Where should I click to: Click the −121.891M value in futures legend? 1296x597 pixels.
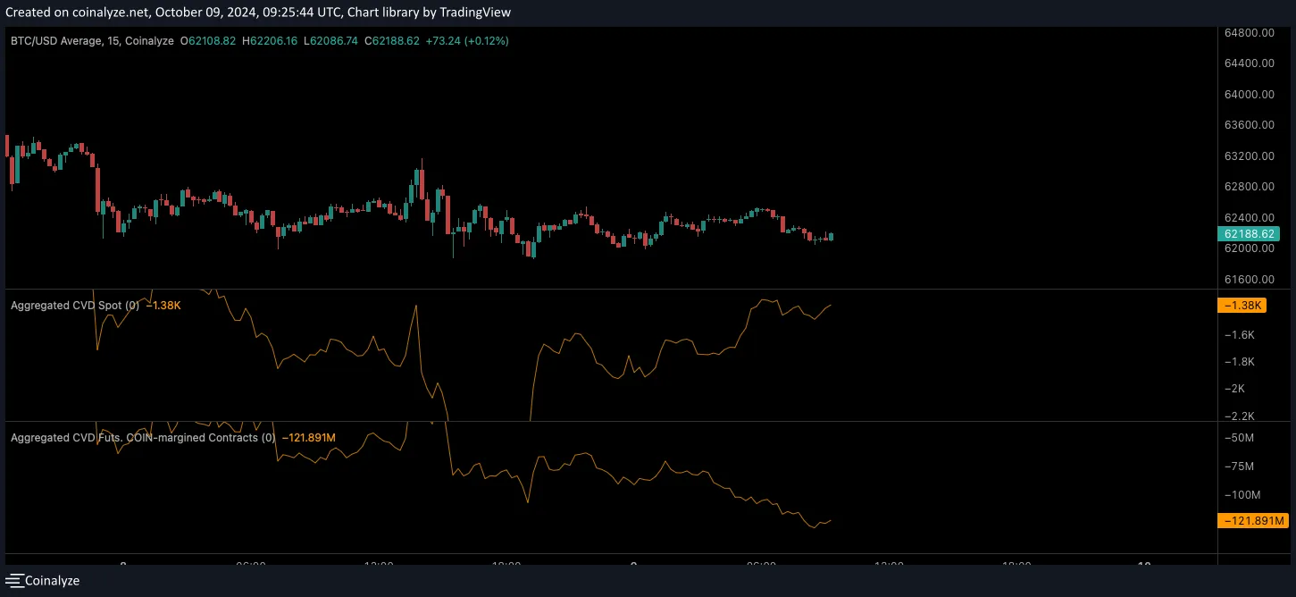(308, 438)
